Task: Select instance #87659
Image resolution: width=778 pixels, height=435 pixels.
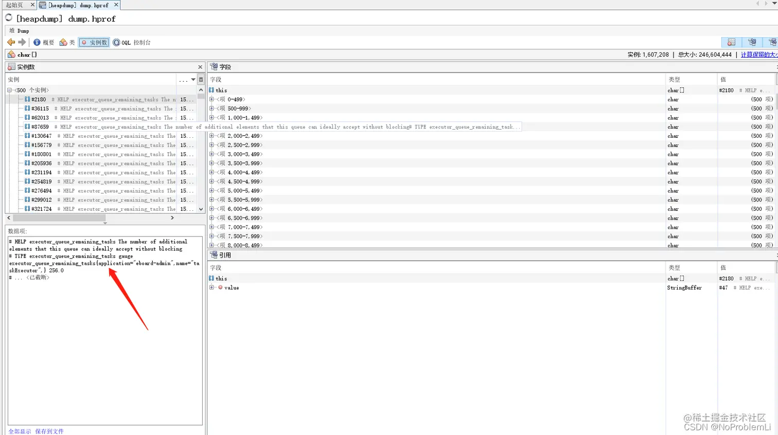Action: [x=101, y=127]
